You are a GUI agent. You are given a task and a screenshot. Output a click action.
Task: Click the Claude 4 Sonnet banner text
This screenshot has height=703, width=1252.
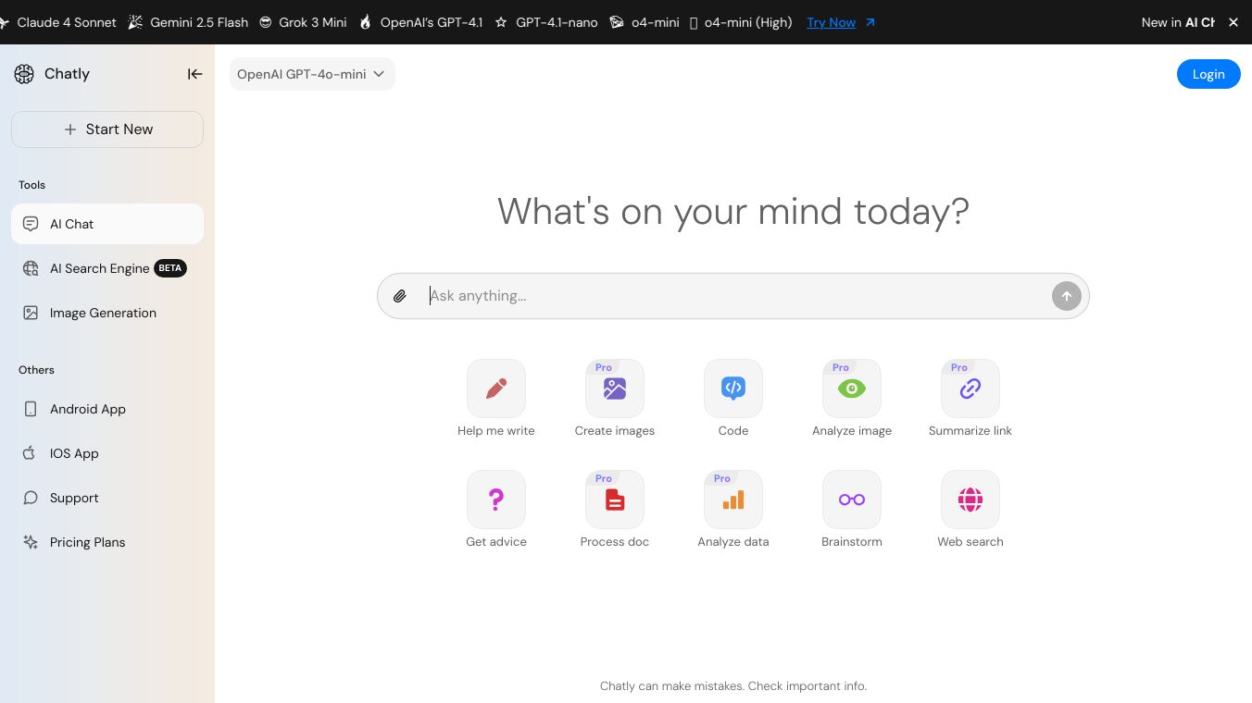(x=67, y=22)
